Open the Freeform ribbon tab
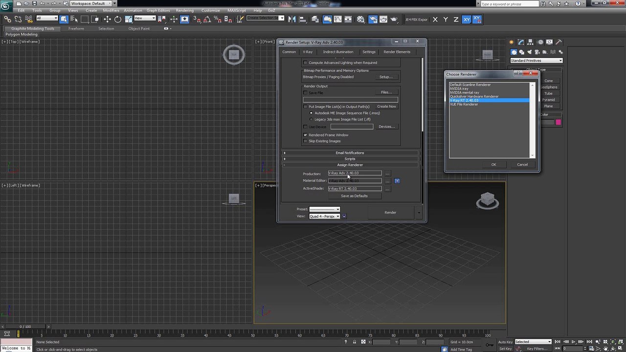 [x=76, y=29]
